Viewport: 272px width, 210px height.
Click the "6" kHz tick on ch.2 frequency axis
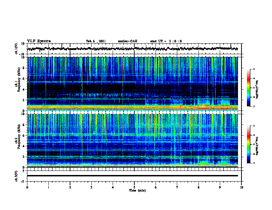tap(24, 136)
